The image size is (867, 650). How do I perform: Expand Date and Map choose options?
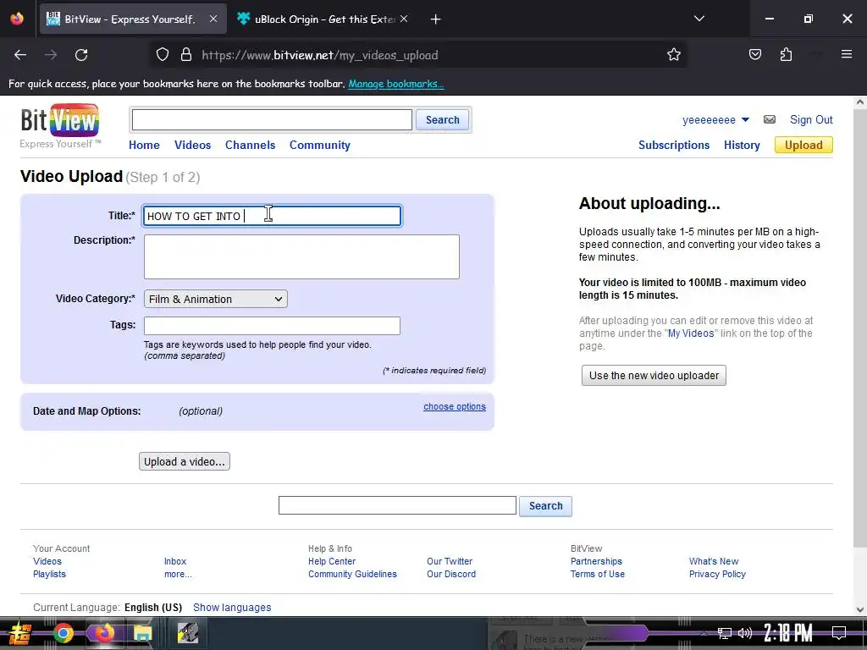point(455,407)
